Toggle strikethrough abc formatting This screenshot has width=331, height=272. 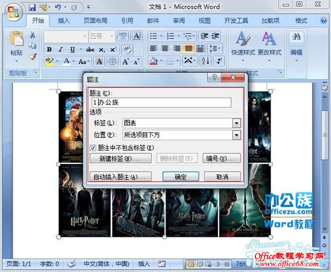pos(90,50)
